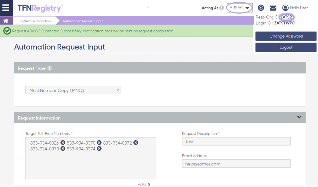Remove number 833-934-0374 using its X icon
Screen dimensions: 318x187
[99, 149]
